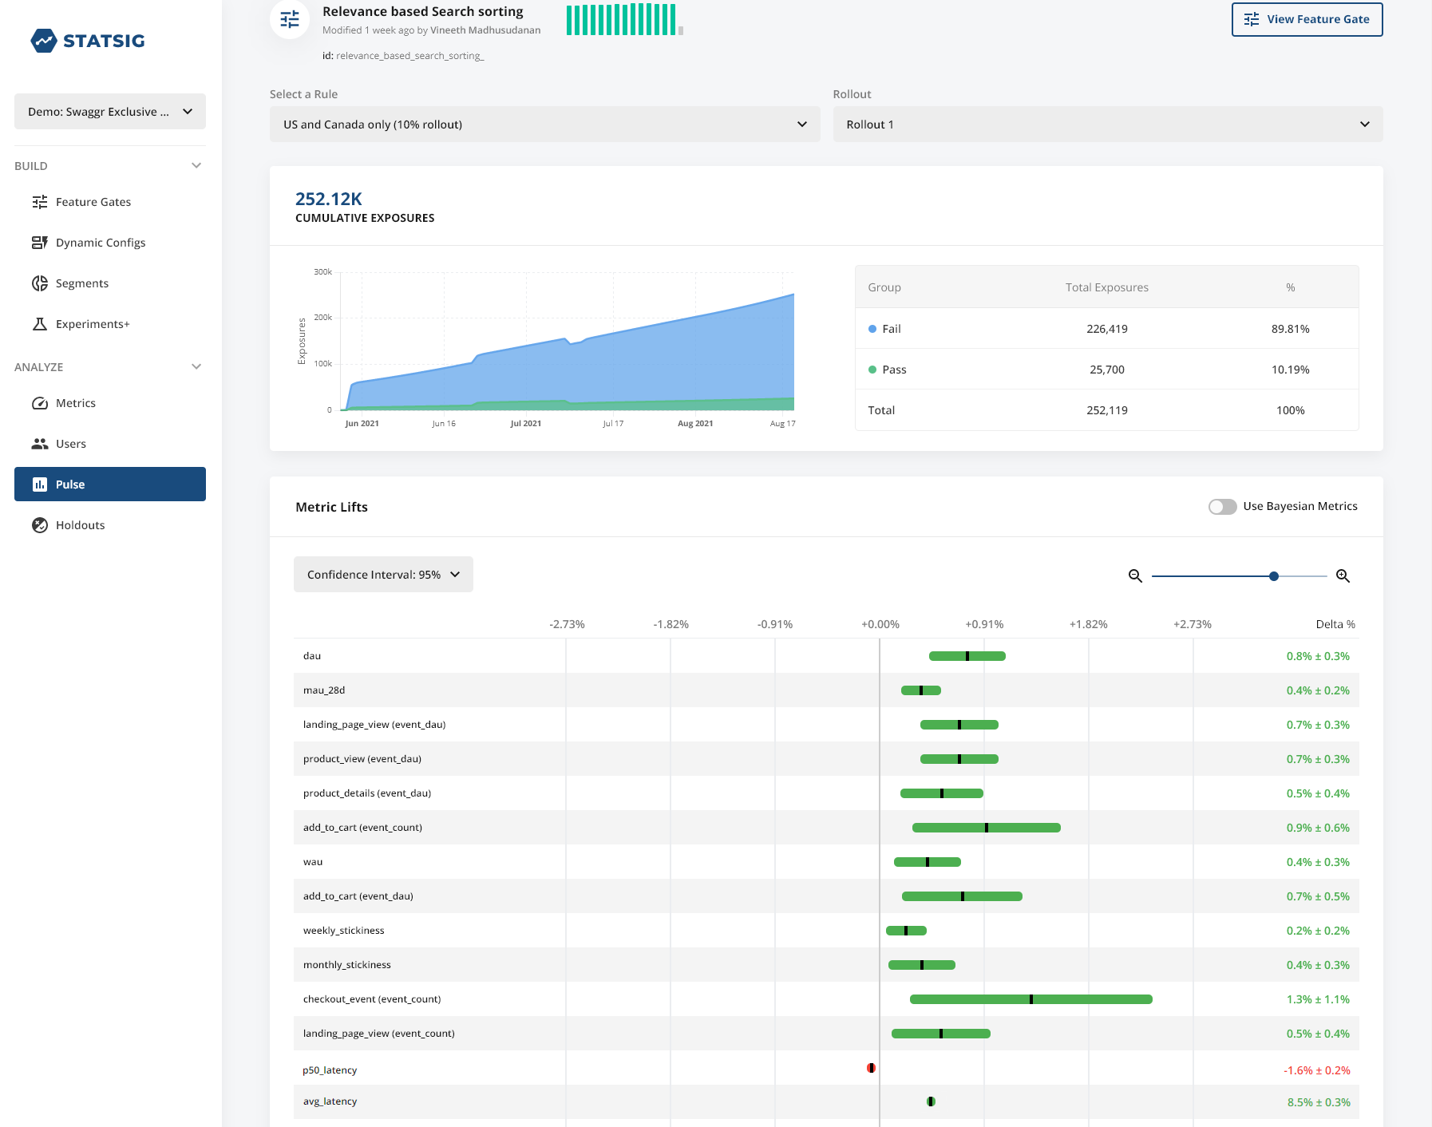The image size is (1432, 1127).
Task: Open the Select a Rule dropdown
Action: pos(544,125)
